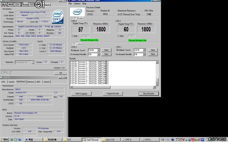Click the CPU 0 Digital Temp value 57

click(x=81, y=29)
